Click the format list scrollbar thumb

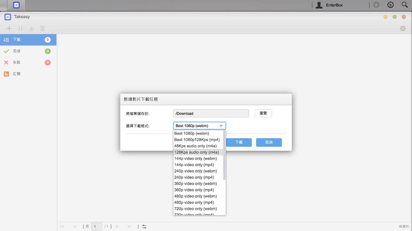pyautogui.click(x=224, y=155)
